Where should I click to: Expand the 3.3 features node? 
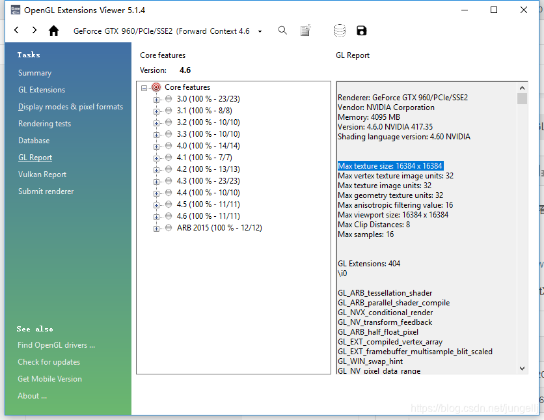[156, 135]
